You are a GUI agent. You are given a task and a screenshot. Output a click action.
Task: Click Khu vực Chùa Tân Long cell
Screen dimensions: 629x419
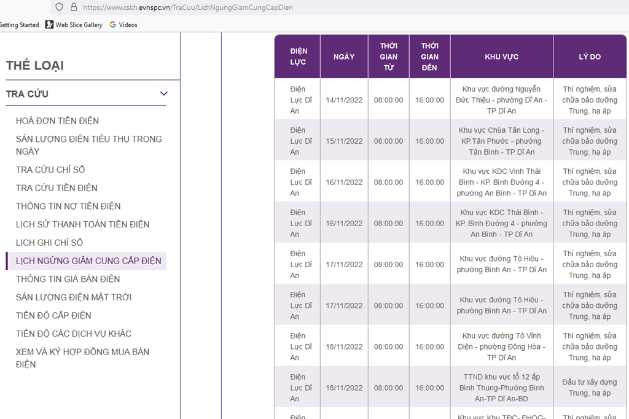coord(501,141)
